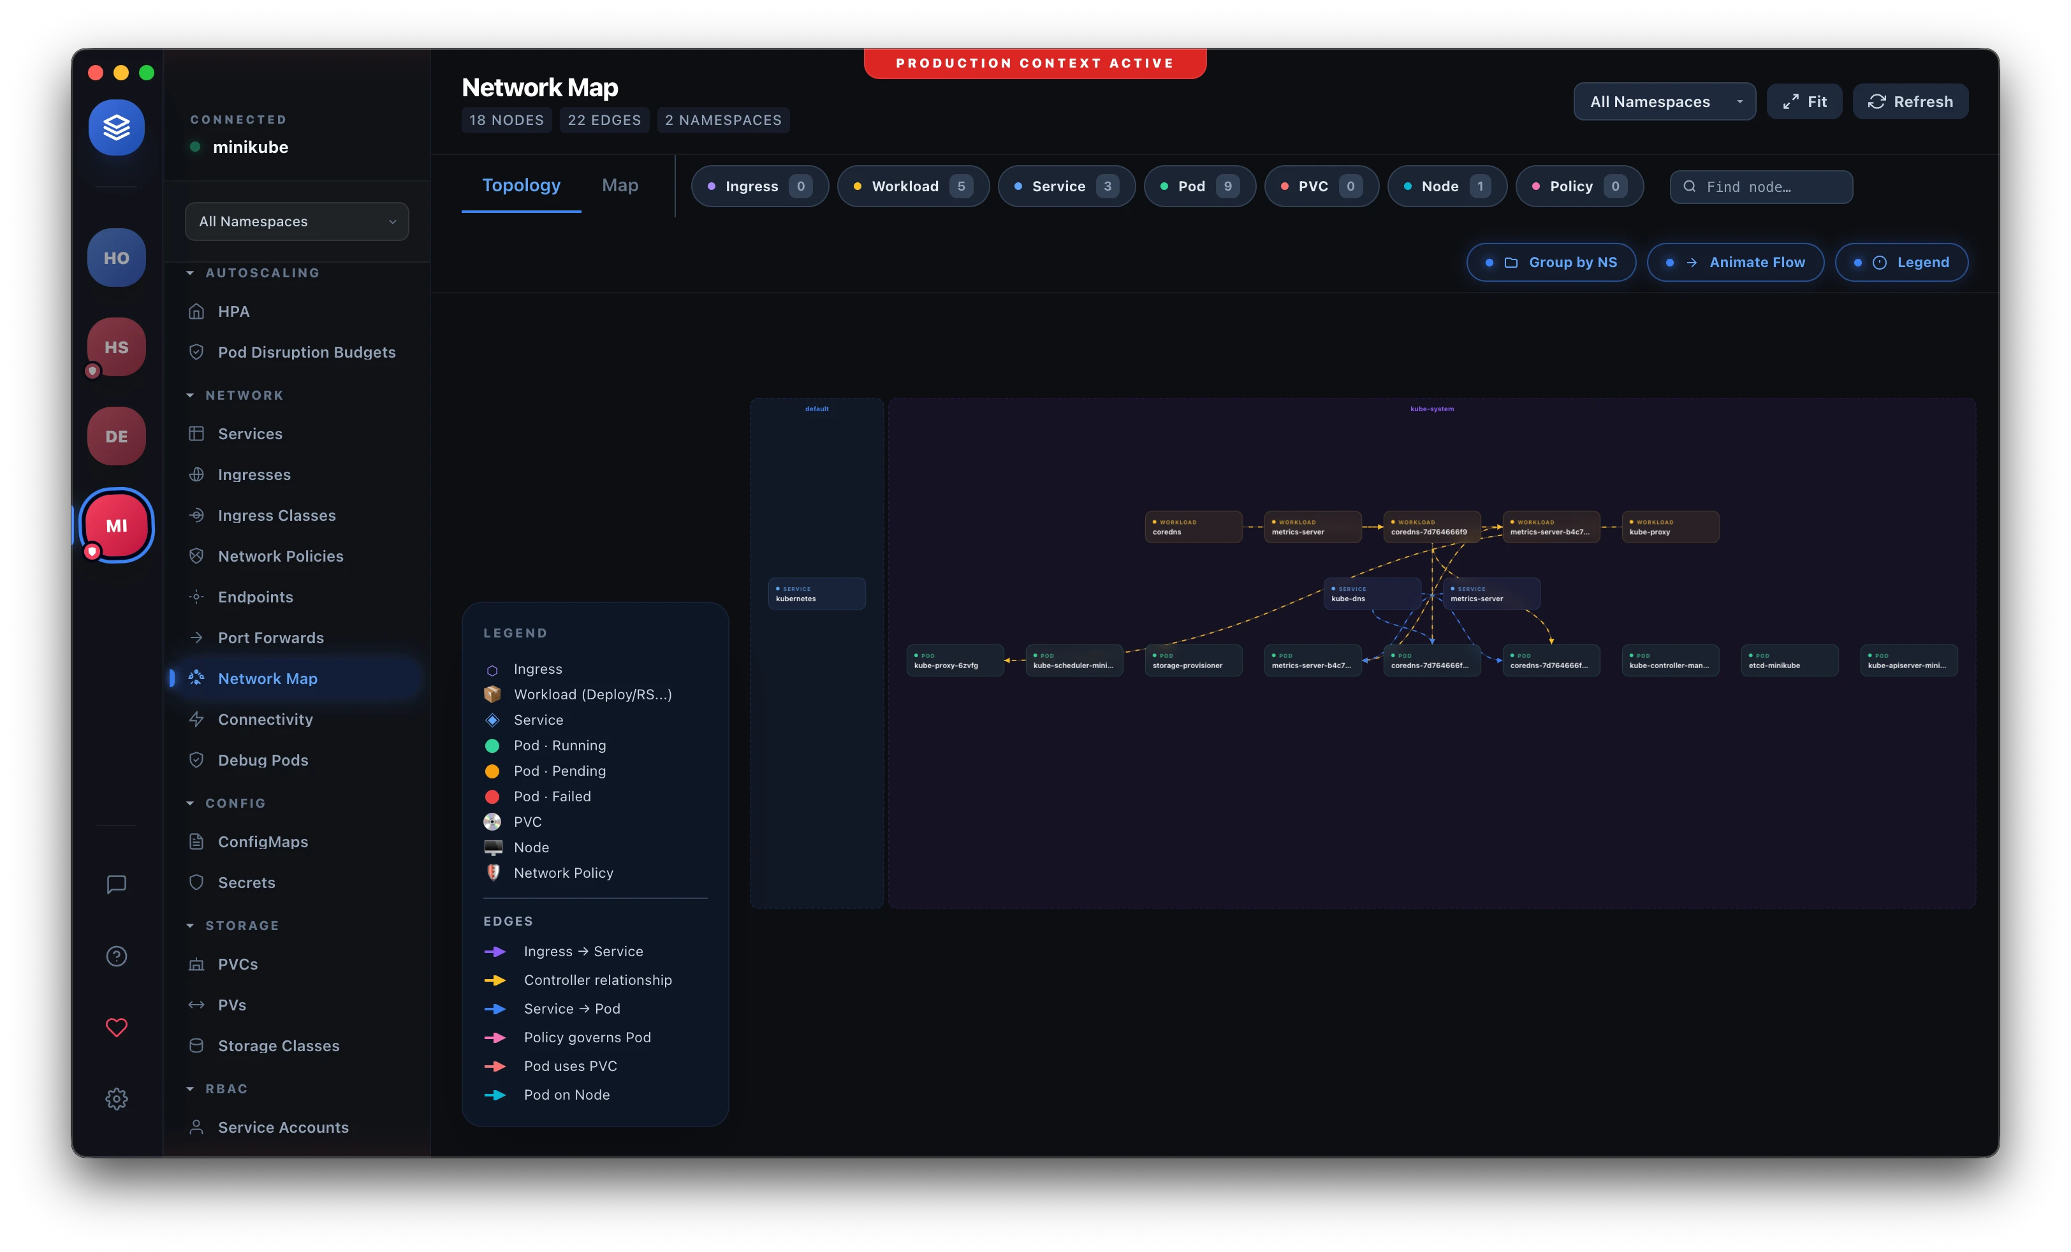Click the Refresh button

click(1910, 101)
